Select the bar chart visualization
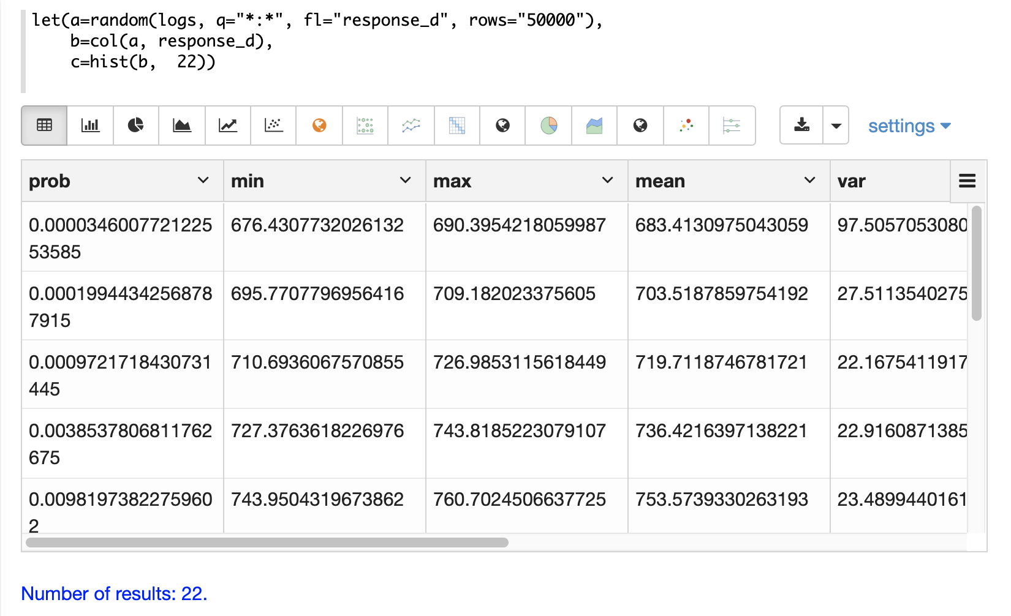 [90, 126]
